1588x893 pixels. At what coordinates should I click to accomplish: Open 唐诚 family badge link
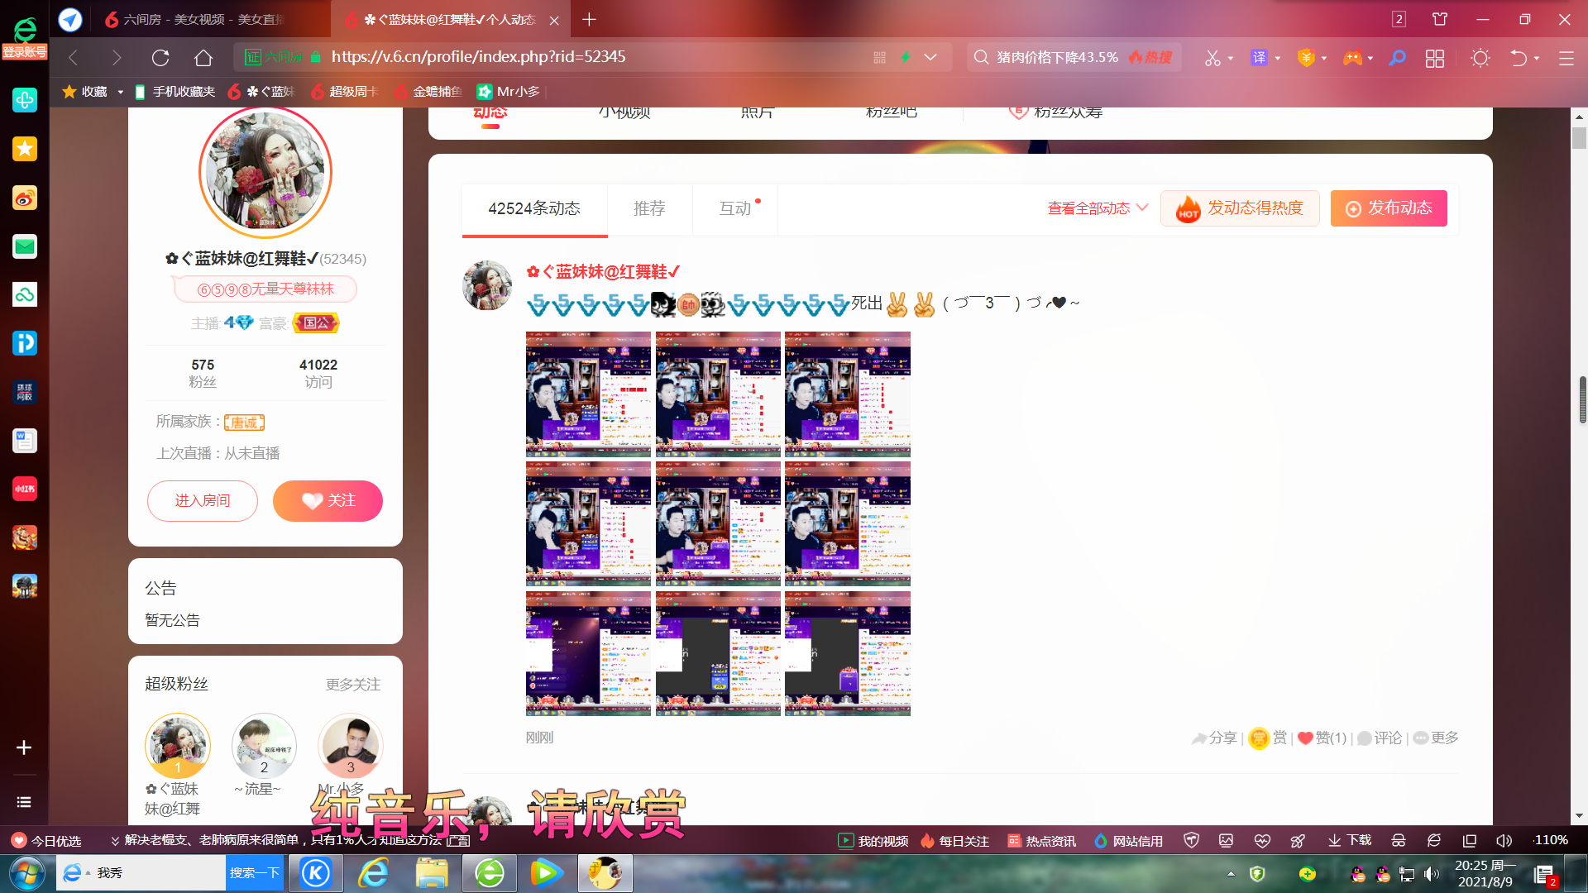tap(244, 423)
